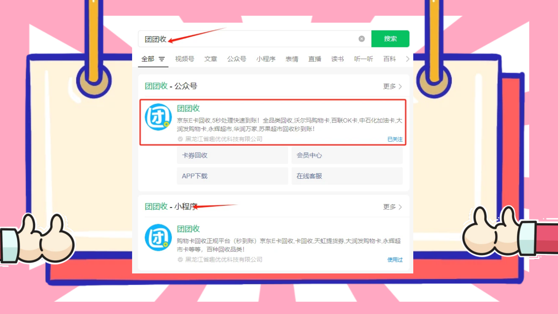
Task: Click into the search field containing 团团收
Action: tap(255, 39)
